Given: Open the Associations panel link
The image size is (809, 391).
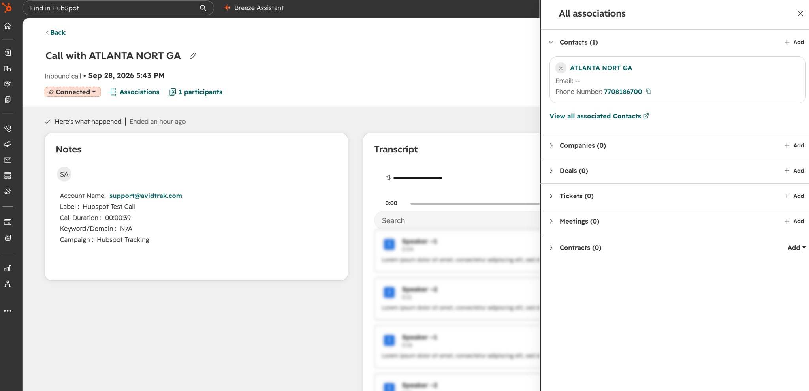Looking at the screenshot, I should pos(134,92).
